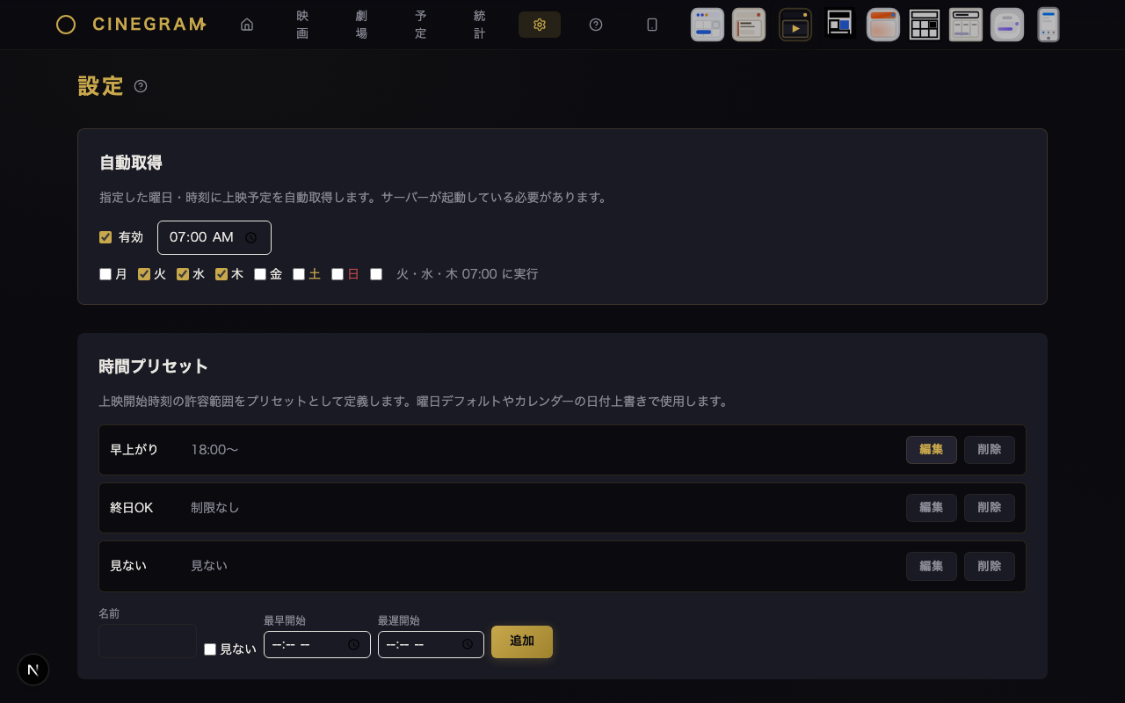Click the help question mark in navbar
1125x703 pixels.
596,25
